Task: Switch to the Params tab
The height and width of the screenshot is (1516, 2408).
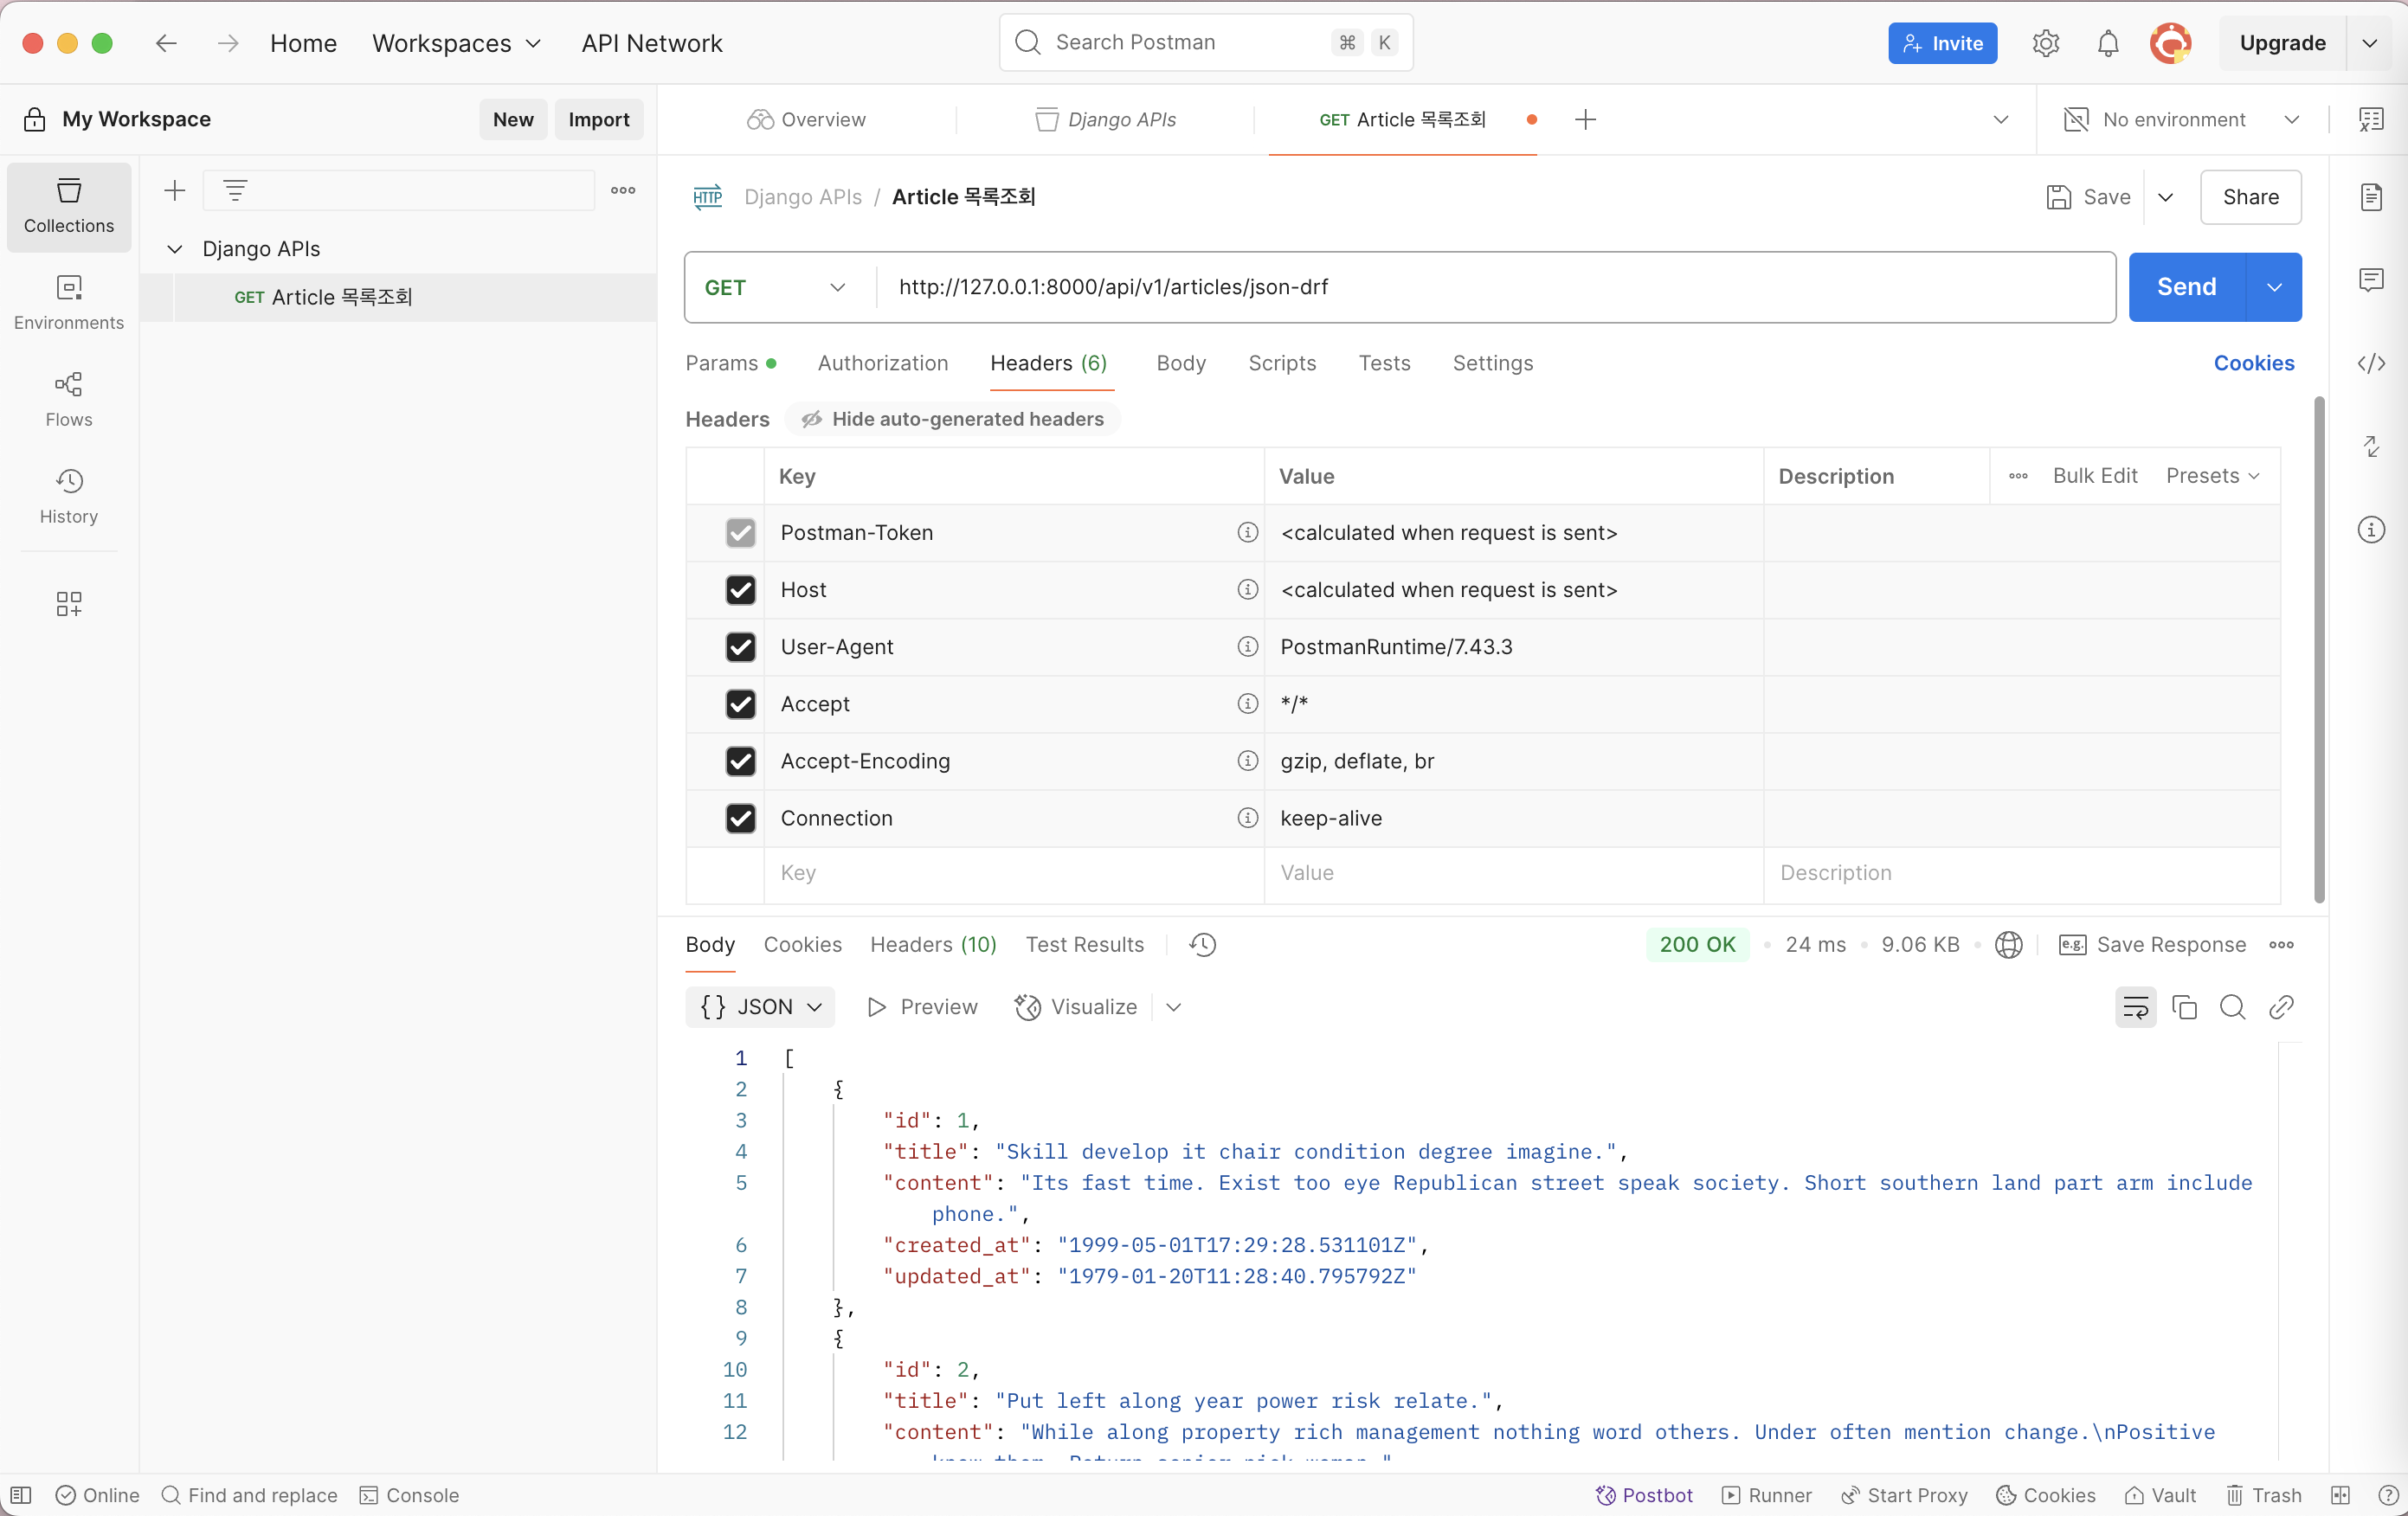Action: (x=730, y=363)
